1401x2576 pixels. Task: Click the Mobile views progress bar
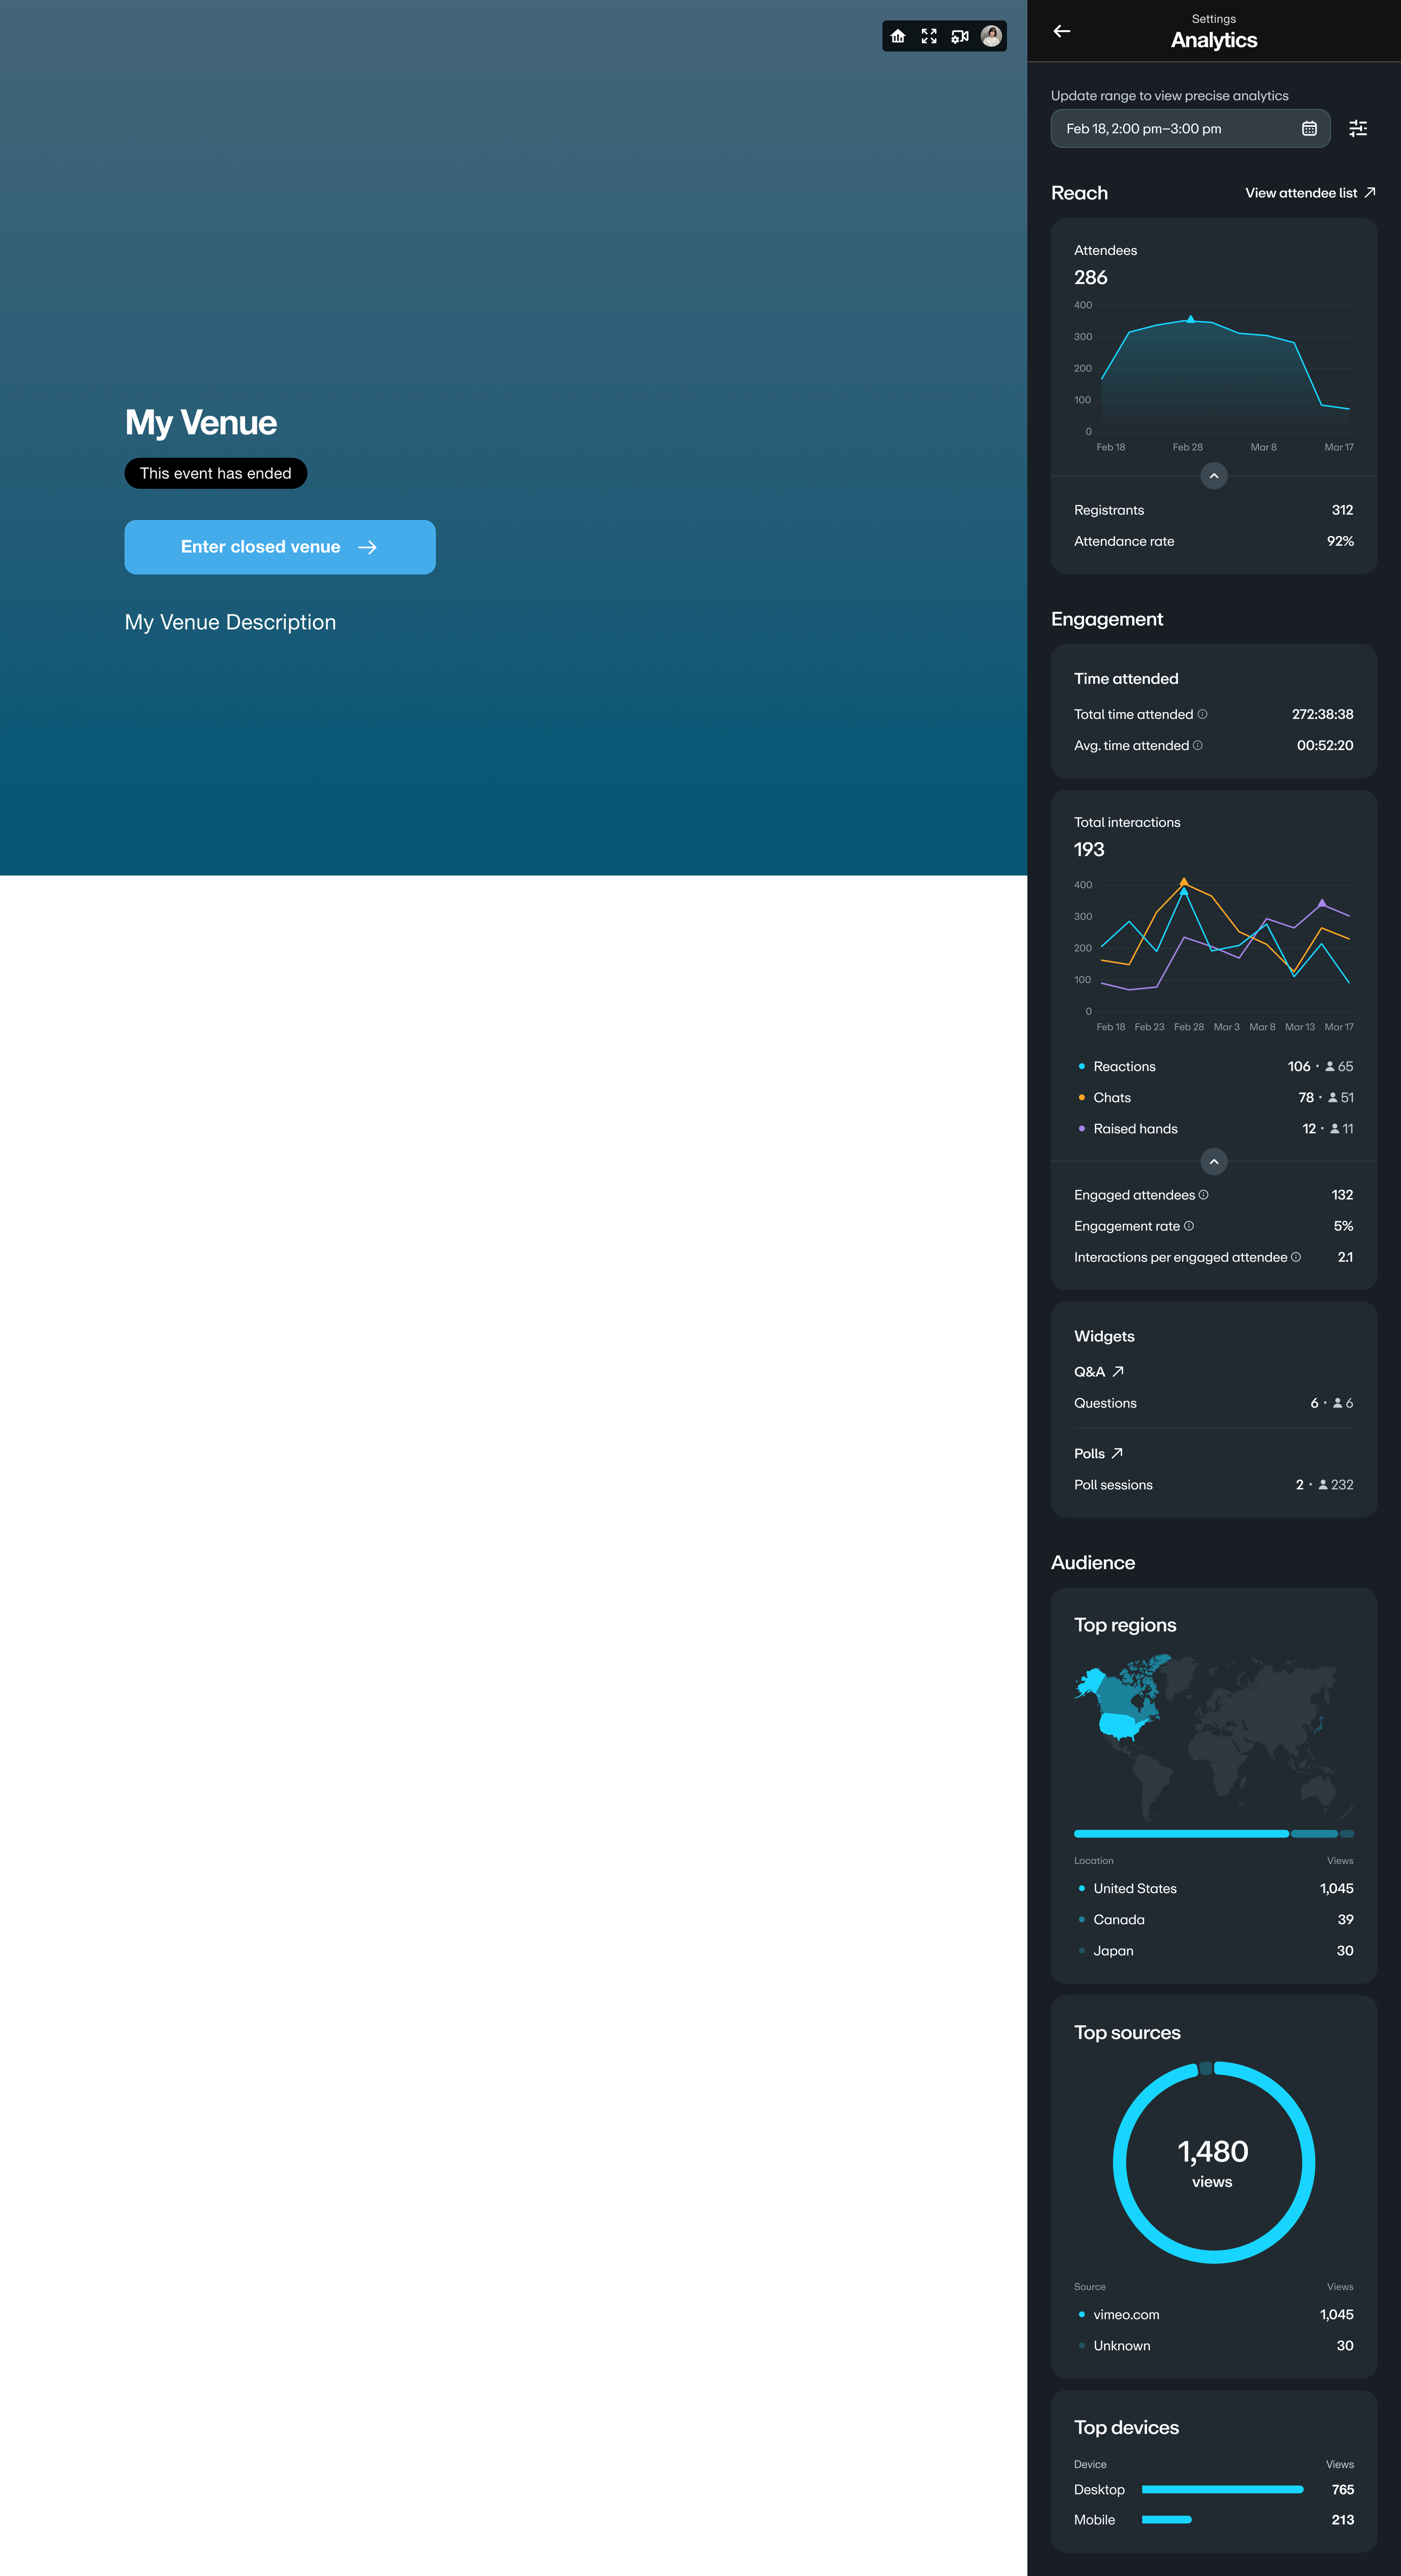pos(1167,2520)
